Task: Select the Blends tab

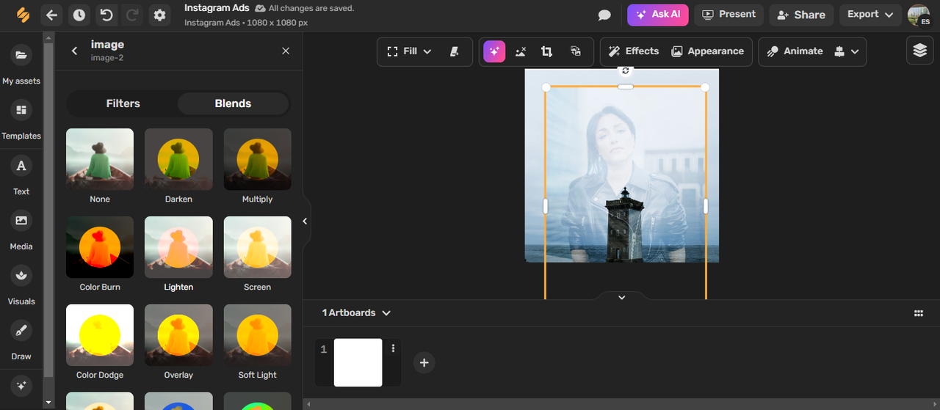Action: (x=233, y=103)
